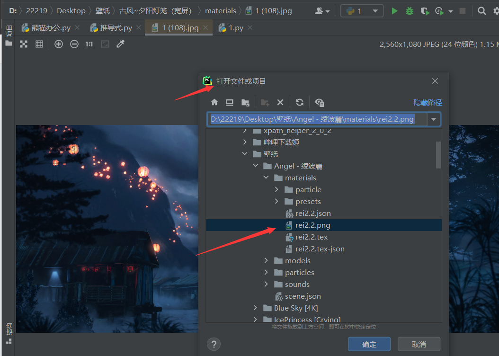Open path history dropdown arrow
The height and width of the screenshot is (356, 499).
434,119
